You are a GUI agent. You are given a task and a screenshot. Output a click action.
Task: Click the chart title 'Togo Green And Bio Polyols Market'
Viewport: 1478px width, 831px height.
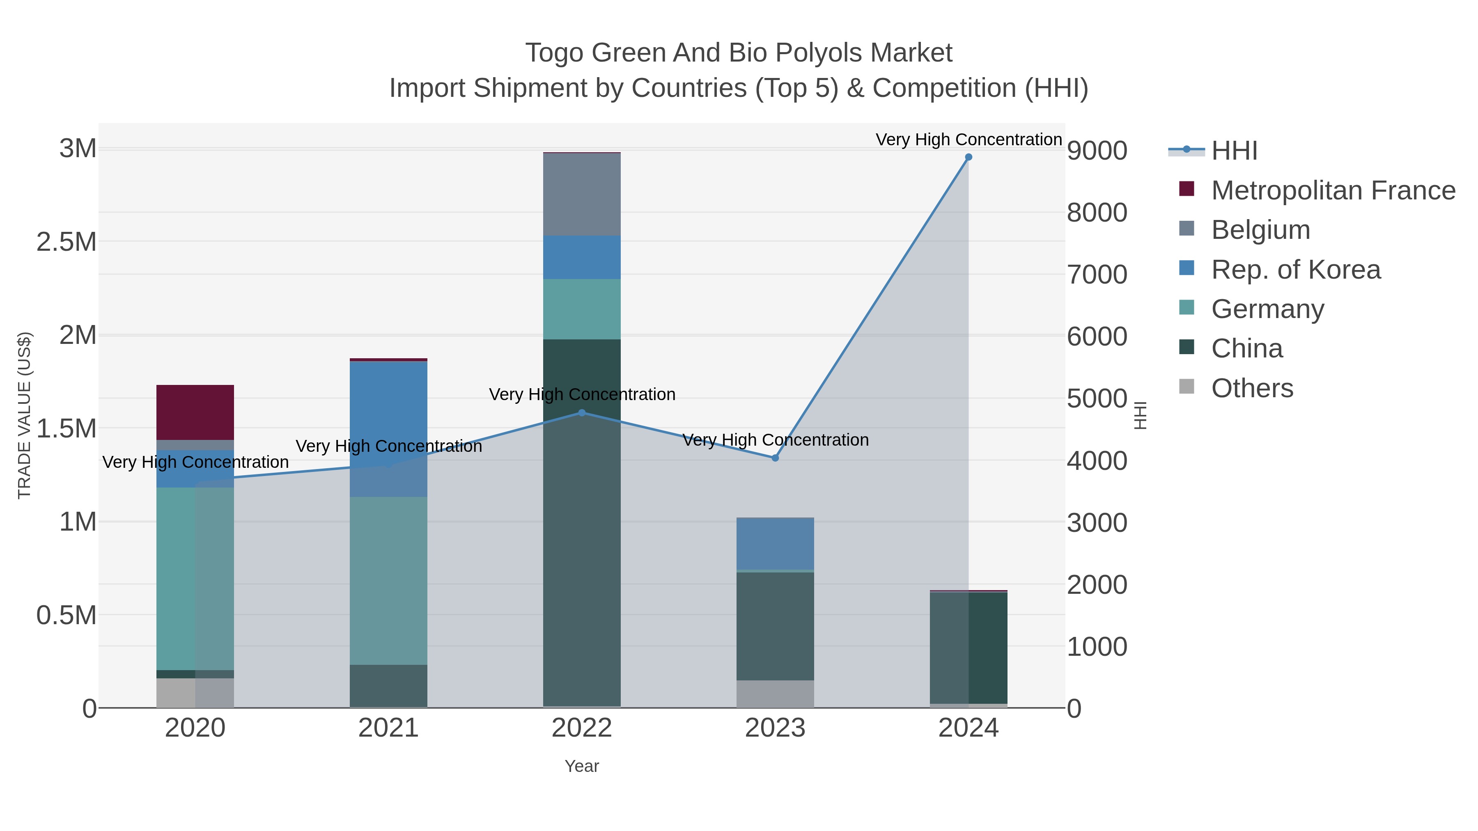(739, 53)
